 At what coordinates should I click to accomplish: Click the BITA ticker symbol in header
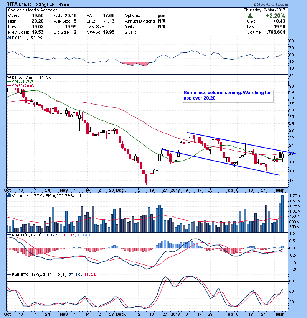coord(12,4)
